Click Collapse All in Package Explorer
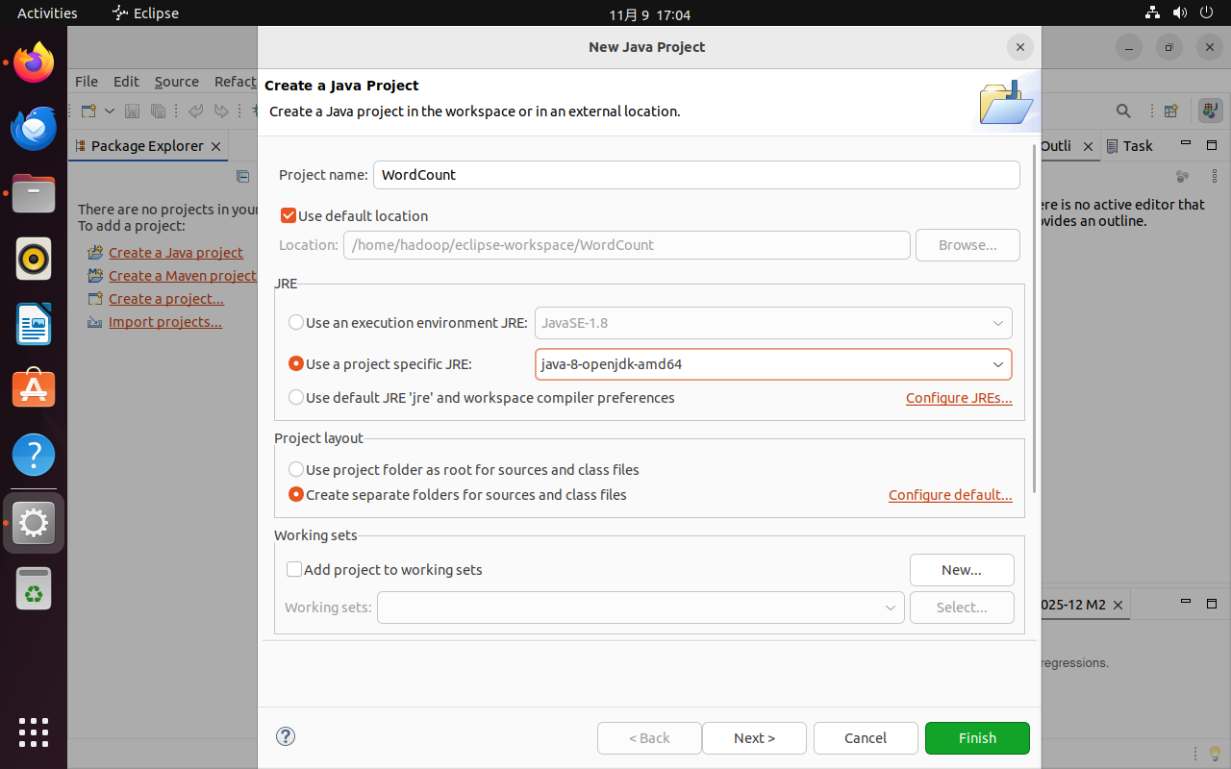 [x=242, y=176]
